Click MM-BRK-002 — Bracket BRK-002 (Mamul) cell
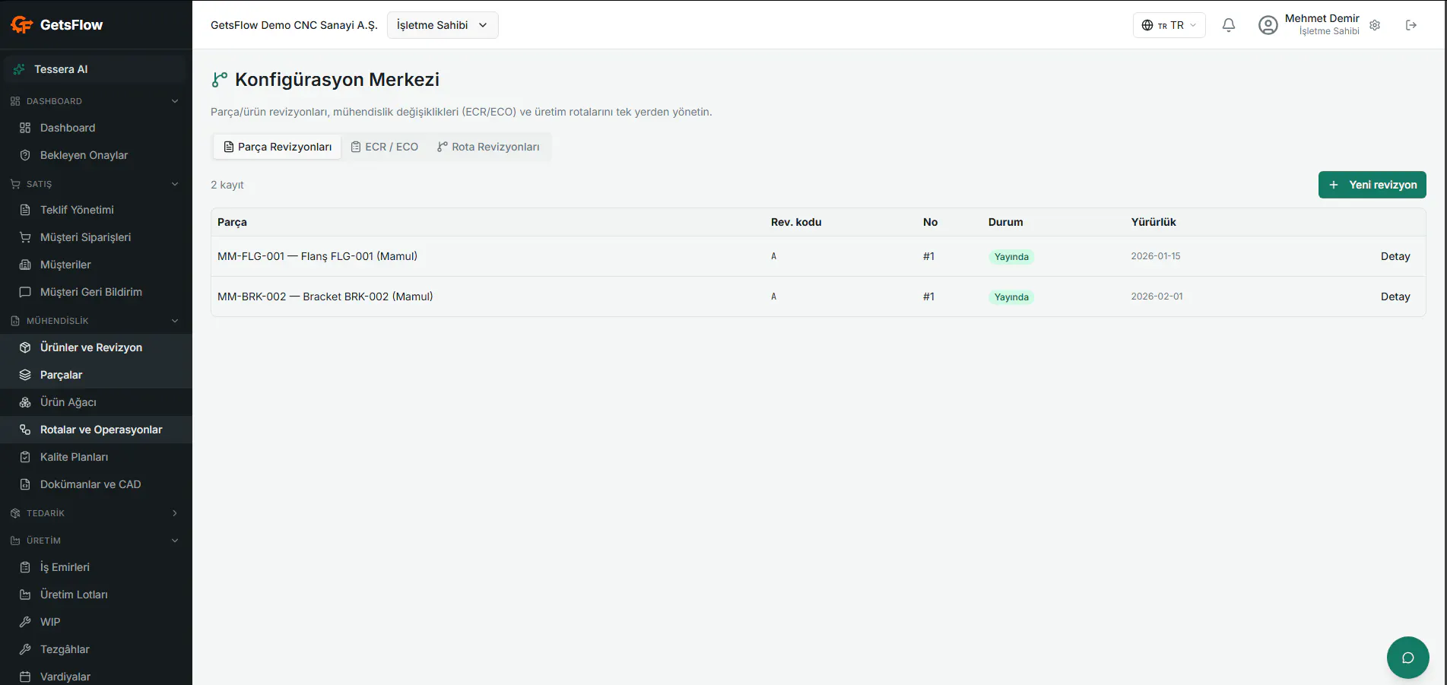Image resolution: width=1447 pixels, height=685 pixels. tap(325, 297)
